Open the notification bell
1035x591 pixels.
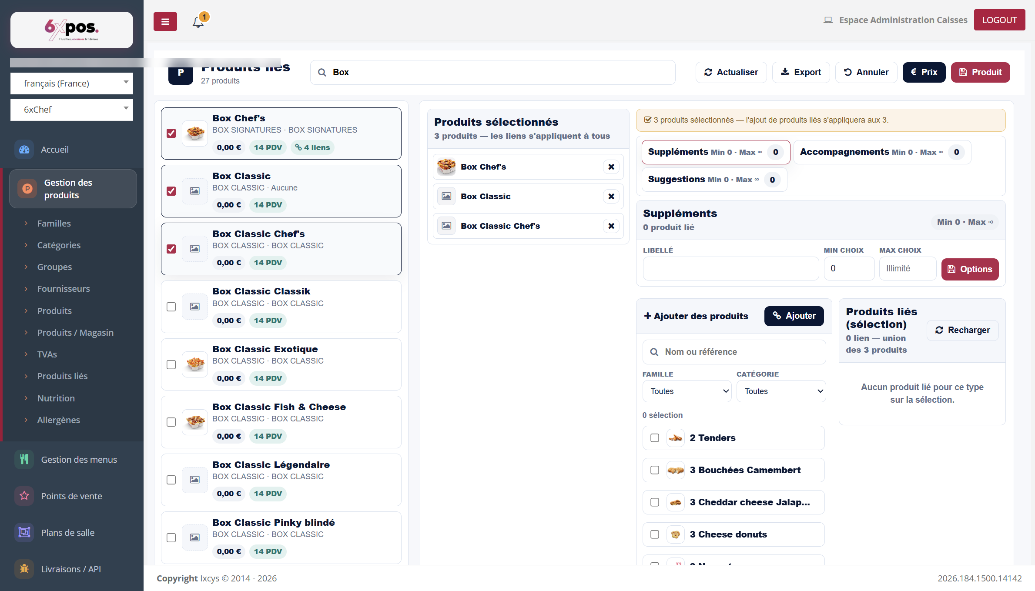coord(198,22)
